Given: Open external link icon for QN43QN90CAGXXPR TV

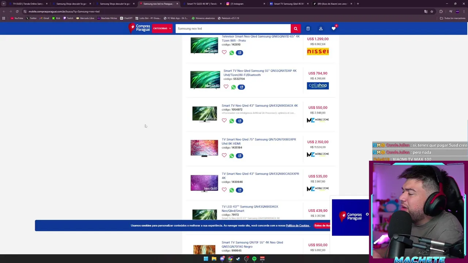Looking at the screenshot, I should 239,190.
